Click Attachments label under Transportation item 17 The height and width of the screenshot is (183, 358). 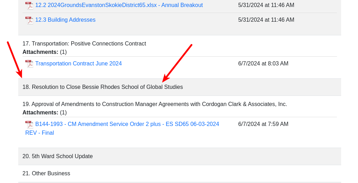(40, 52)
